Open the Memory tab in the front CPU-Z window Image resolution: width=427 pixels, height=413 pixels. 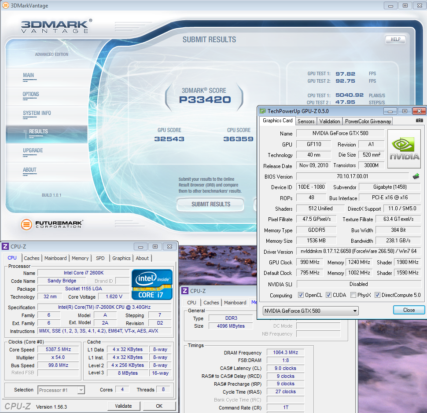80,258
